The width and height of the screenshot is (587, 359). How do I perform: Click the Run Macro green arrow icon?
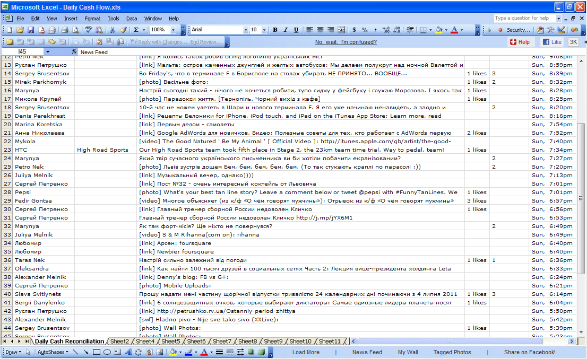click(489, 30)
